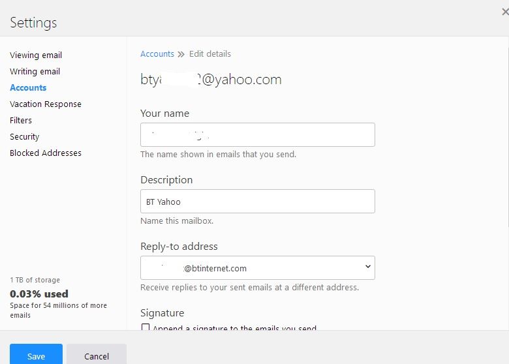Viewport: 509px width, 364px height.
Task: Save the account settings
Action: click(36, 356)
